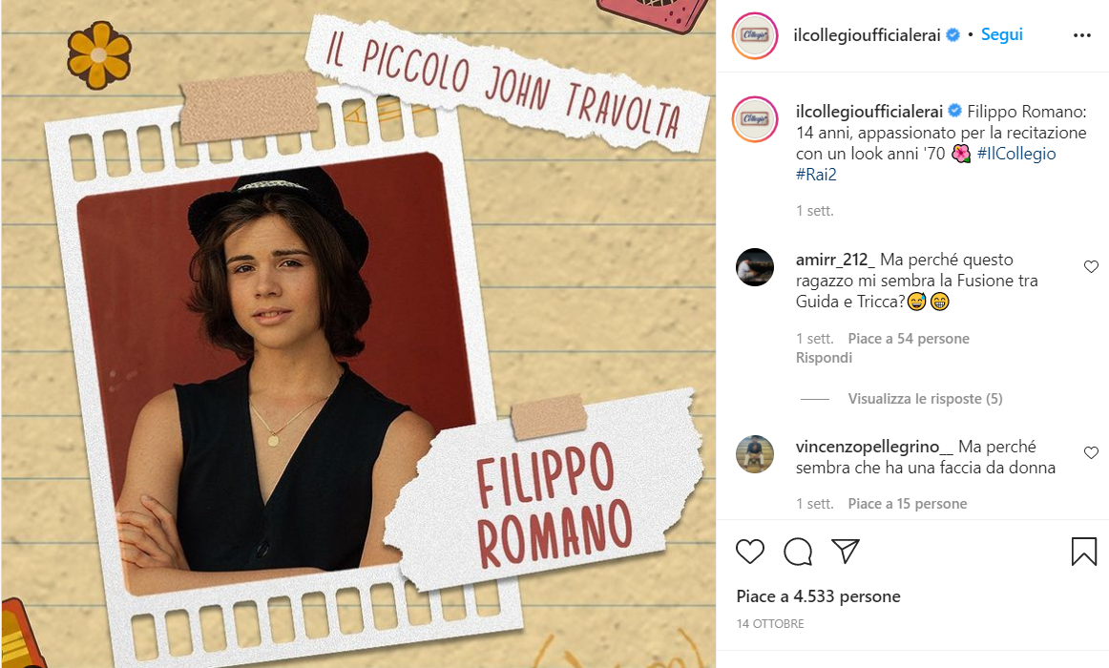View who liked: Piace a 4.533 persone

818,596
